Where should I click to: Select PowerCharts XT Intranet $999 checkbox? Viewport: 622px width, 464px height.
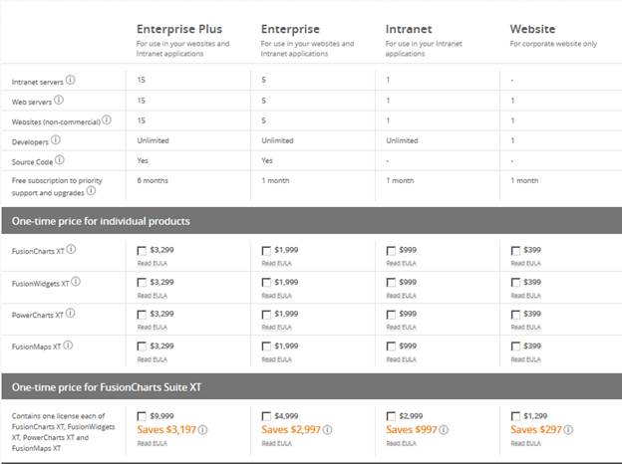391,315
